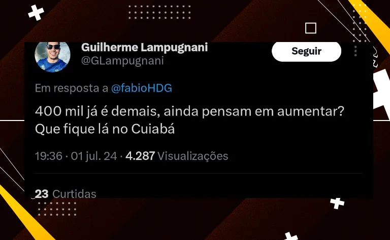Open the 4.287 Visualizações count
390x240 pixels.
click(177, 156)
